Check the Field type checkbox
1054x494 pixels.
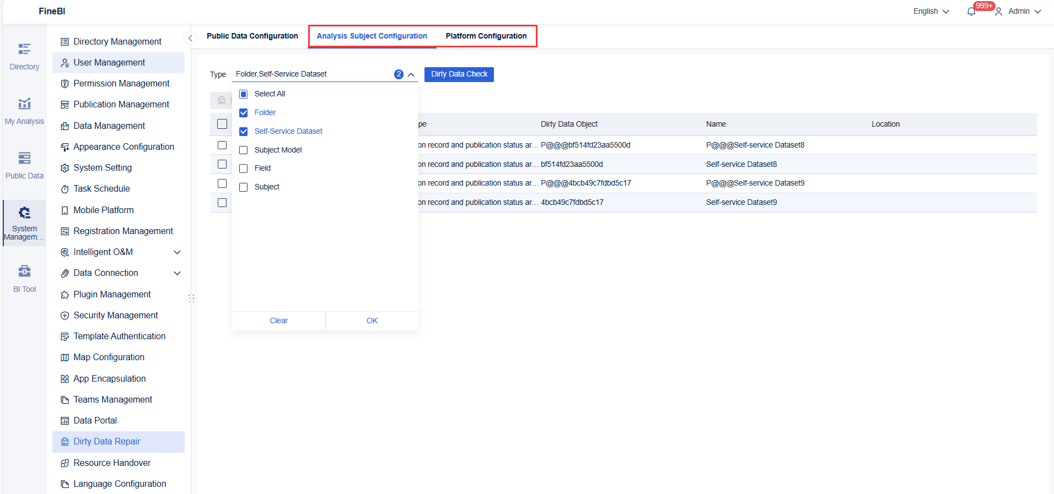point(244,169)
